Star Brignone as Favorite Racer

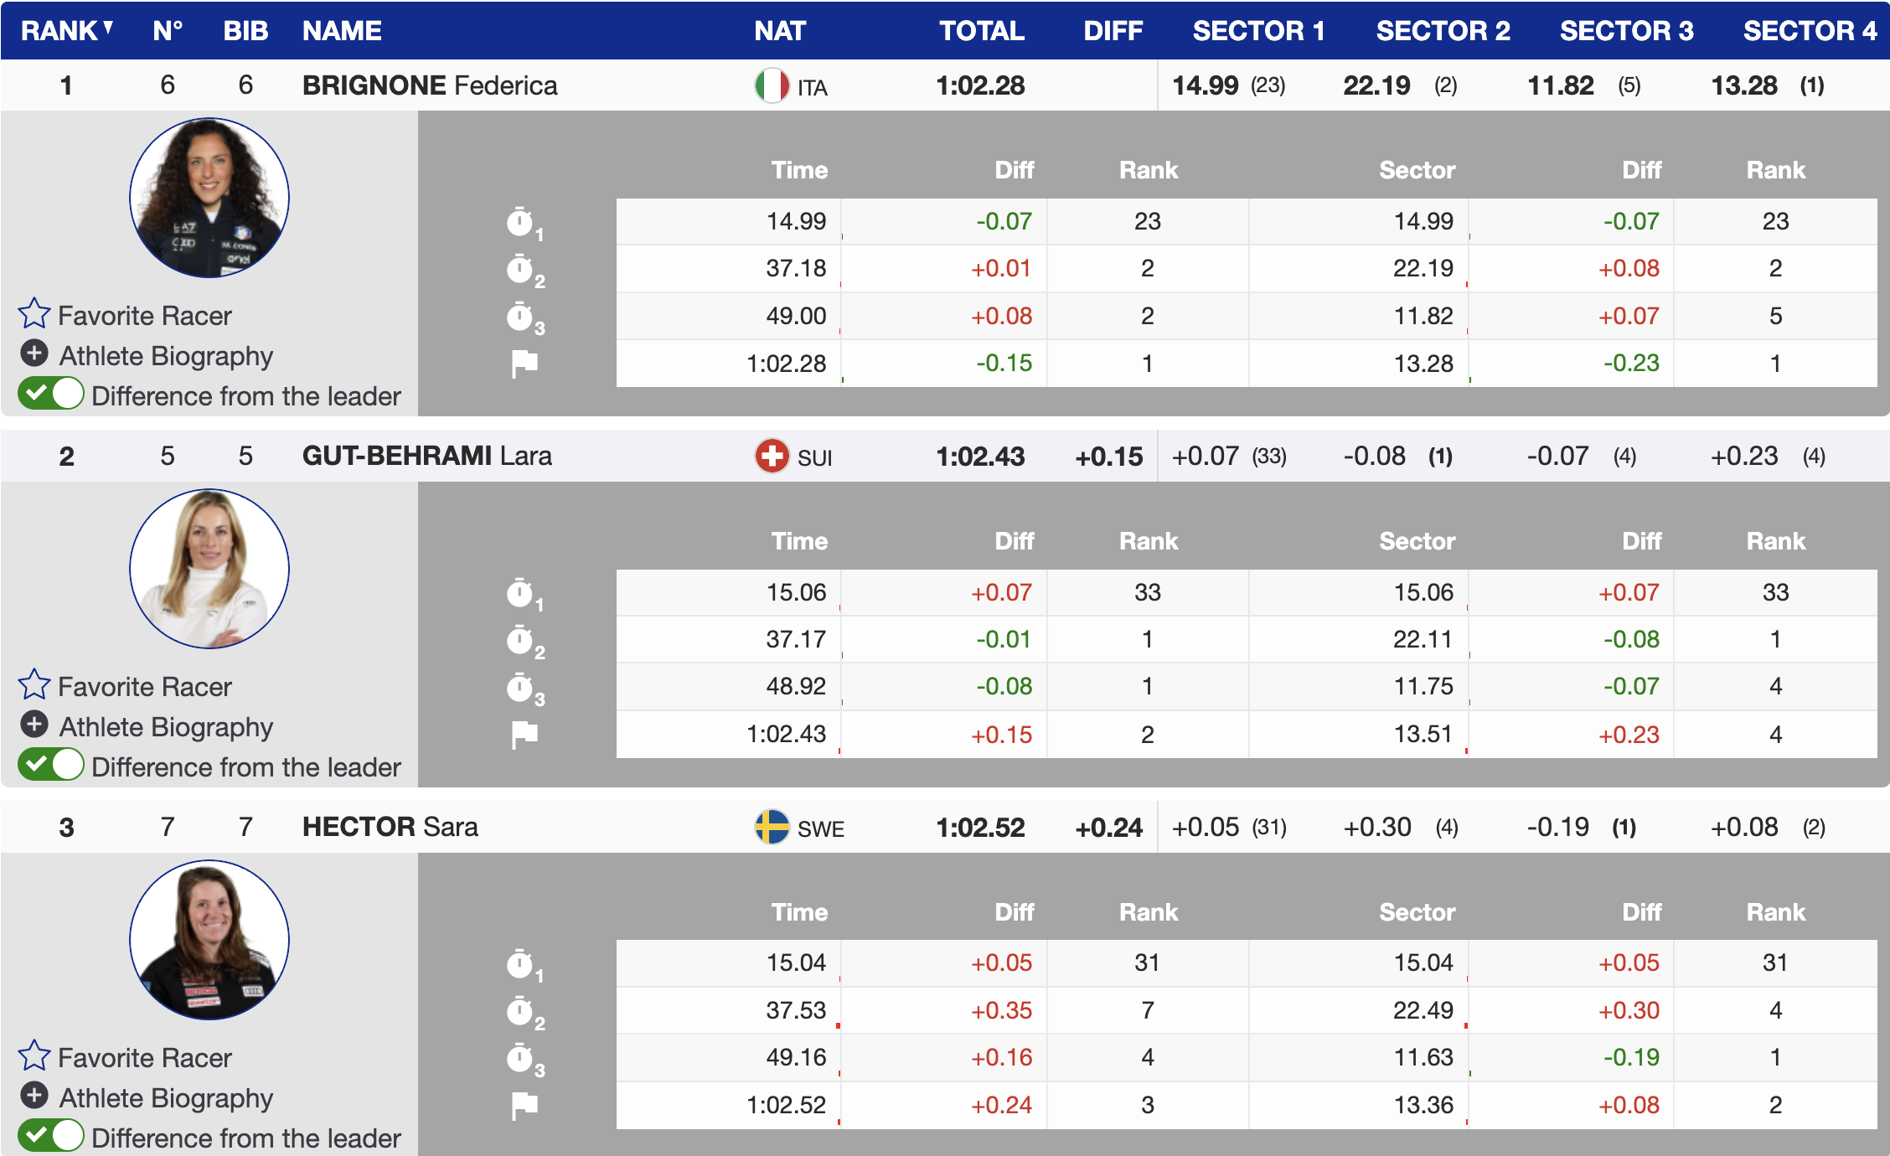click(34, 314)
